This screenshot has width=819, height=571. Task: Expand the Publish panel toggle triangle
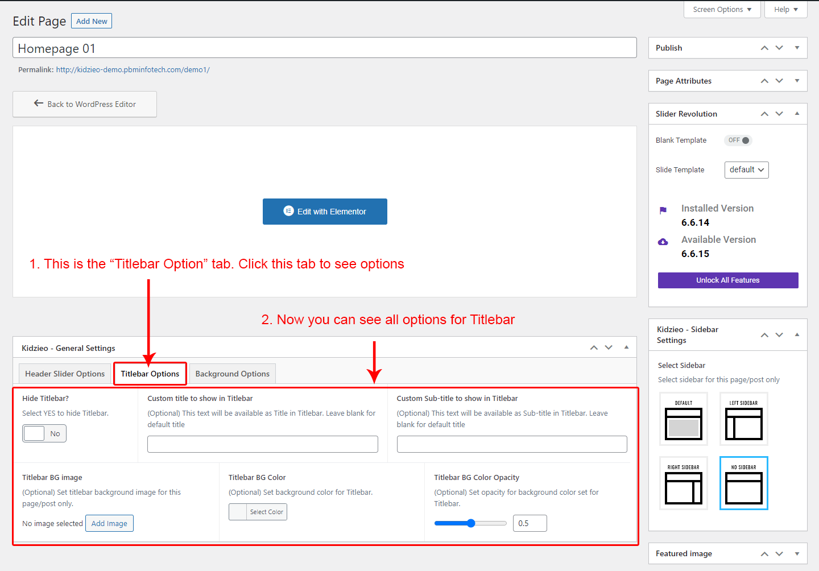coord(797,48)
